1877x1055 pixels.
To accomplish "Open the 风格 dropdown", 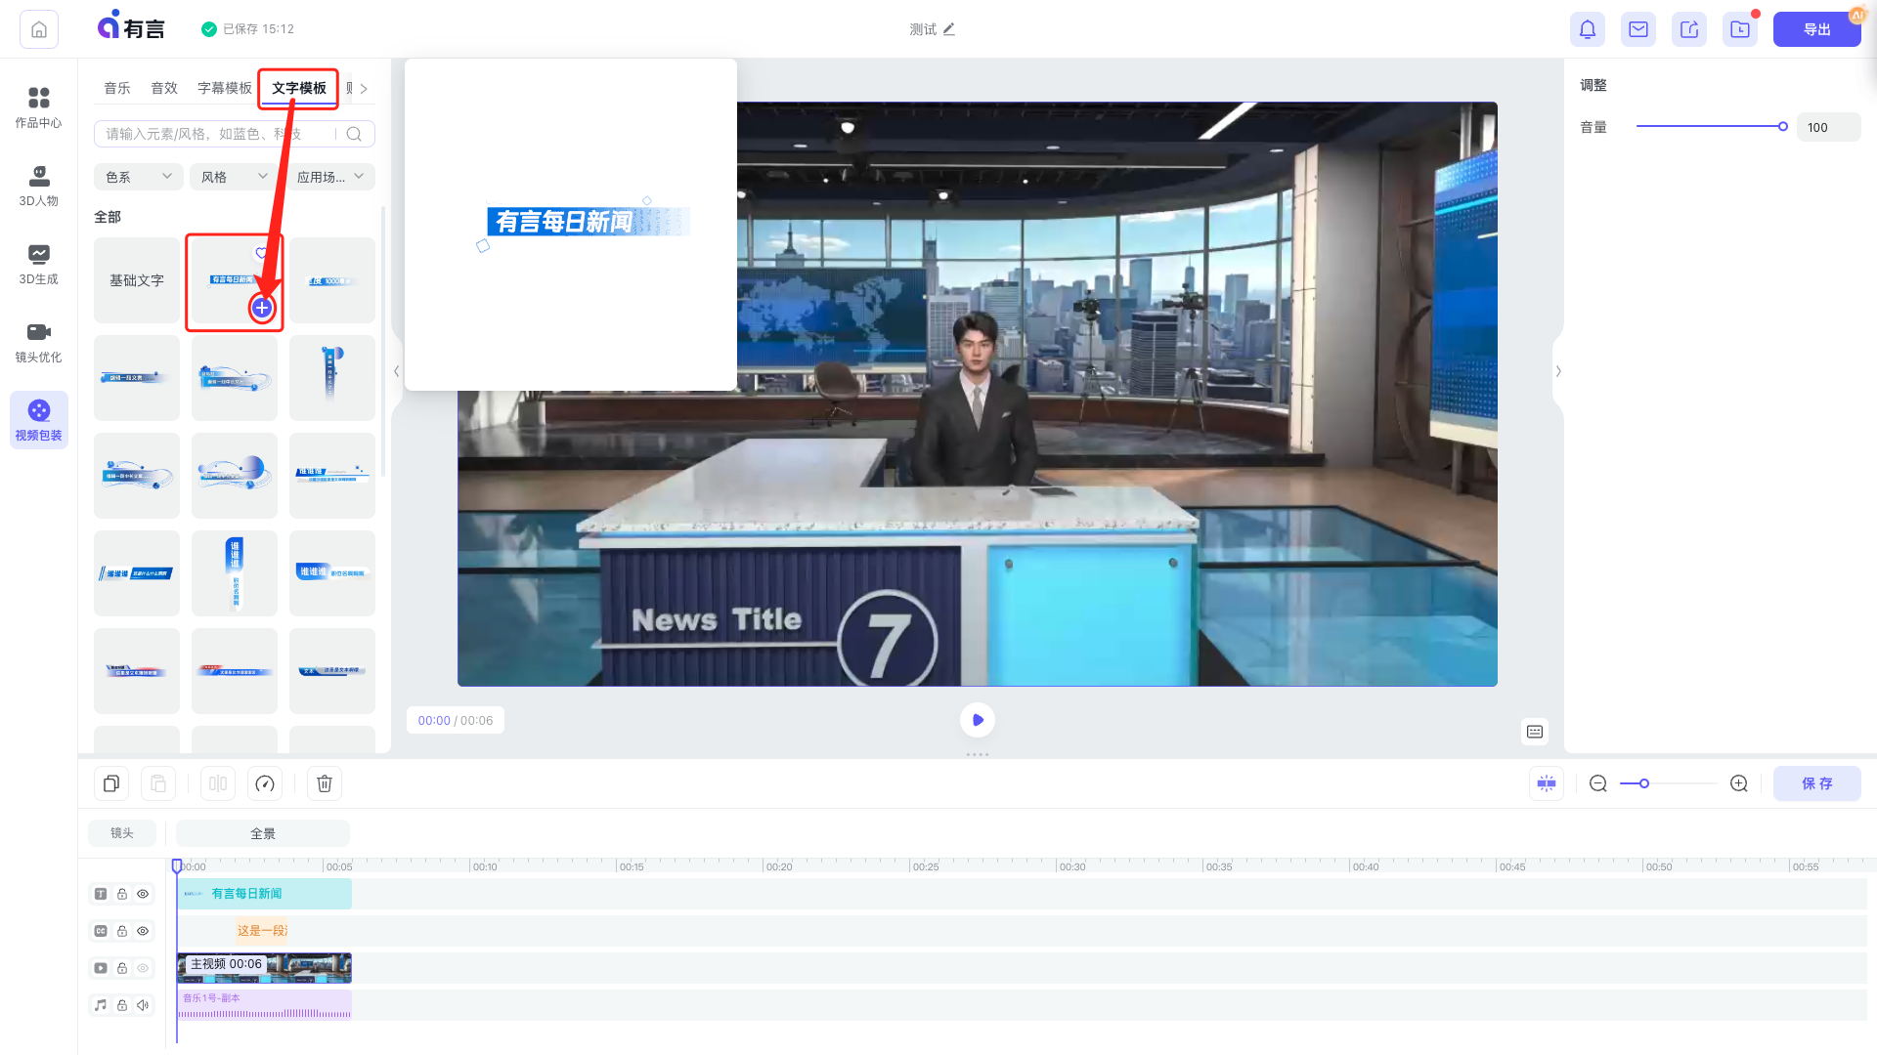I will (x=234, y=177).
